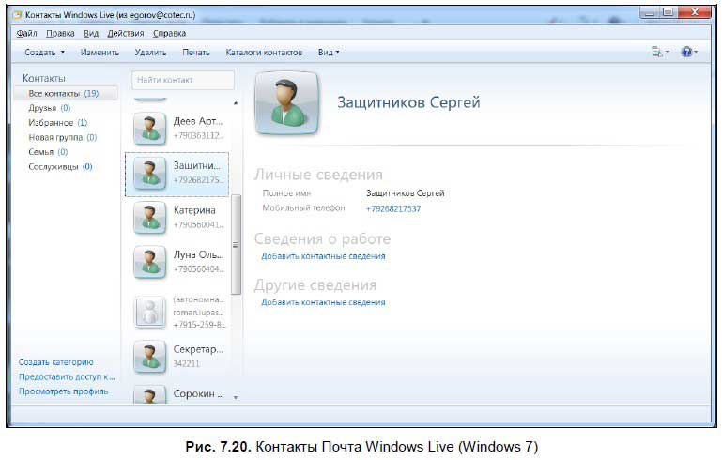Click number 342211 under Секретар...

click(x=187, y=363)
